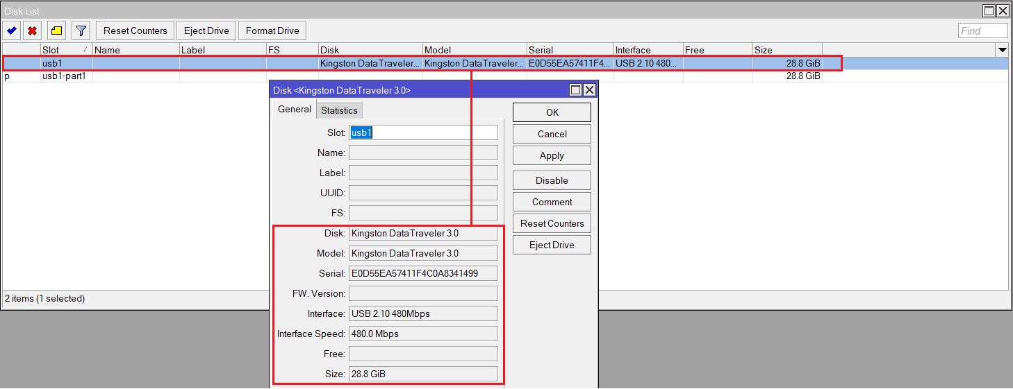Click the Label field in Disk dialog

(423, 173)
